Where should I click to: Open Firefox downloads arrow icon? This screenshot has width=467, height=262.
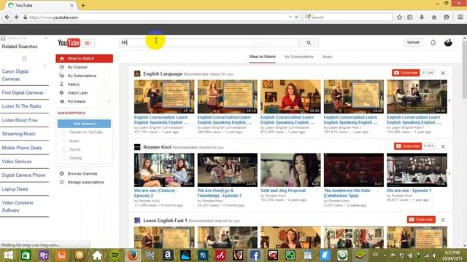[x=422, y=17]
